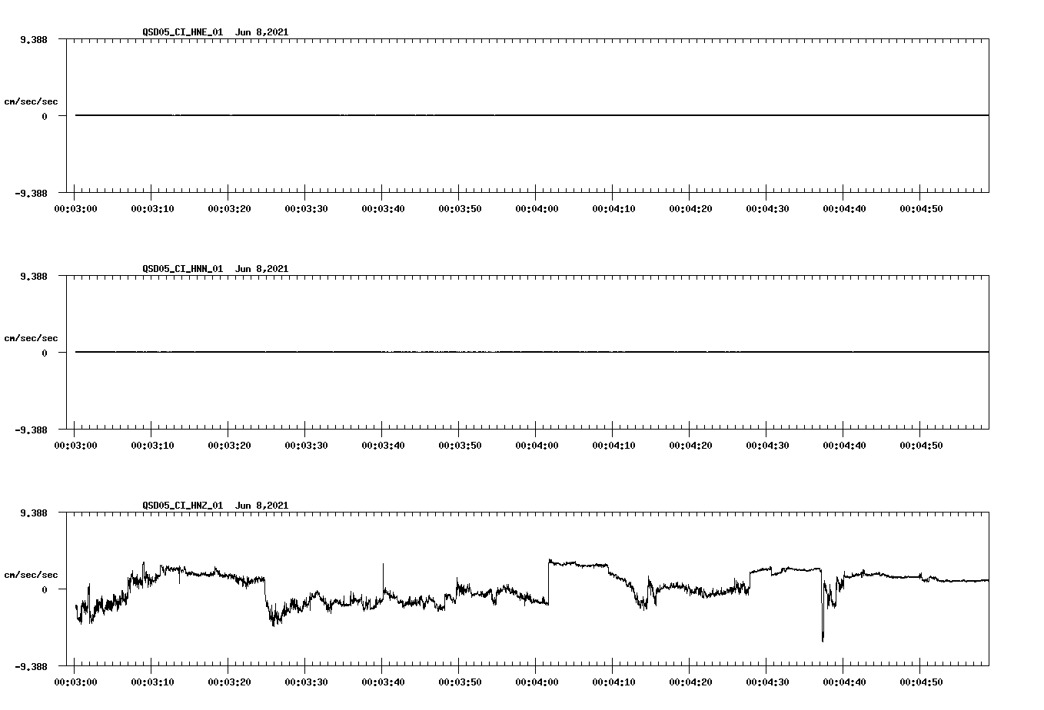Click the flat HNE trace line
This screenshot has height=710, width=1044.
click(532, 115)
